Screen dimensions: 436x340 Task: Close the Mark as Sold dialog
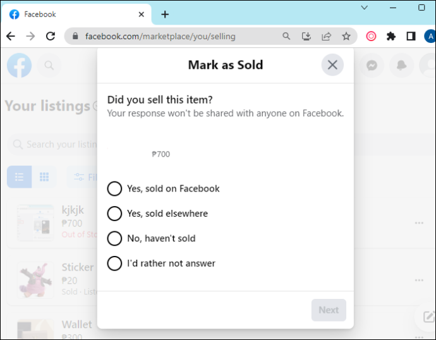[x=332, y=64]
